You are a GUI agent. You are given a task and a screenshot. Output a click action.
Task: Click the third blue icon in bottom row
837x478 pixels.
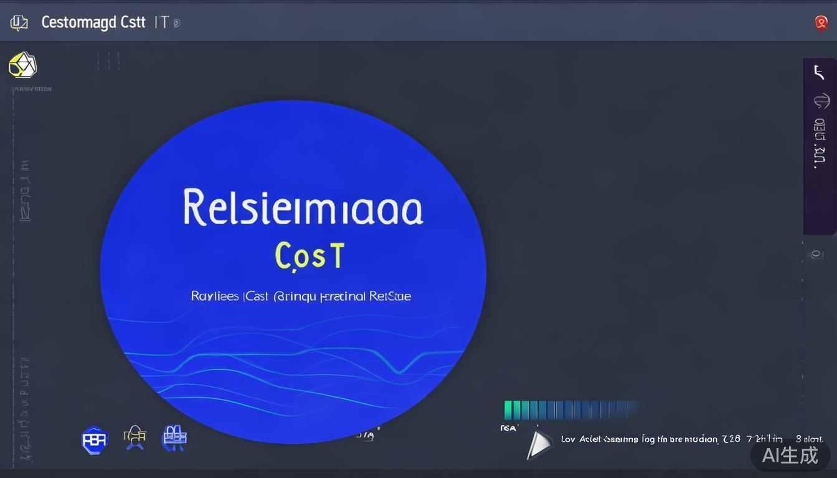(x=174, y=438)
